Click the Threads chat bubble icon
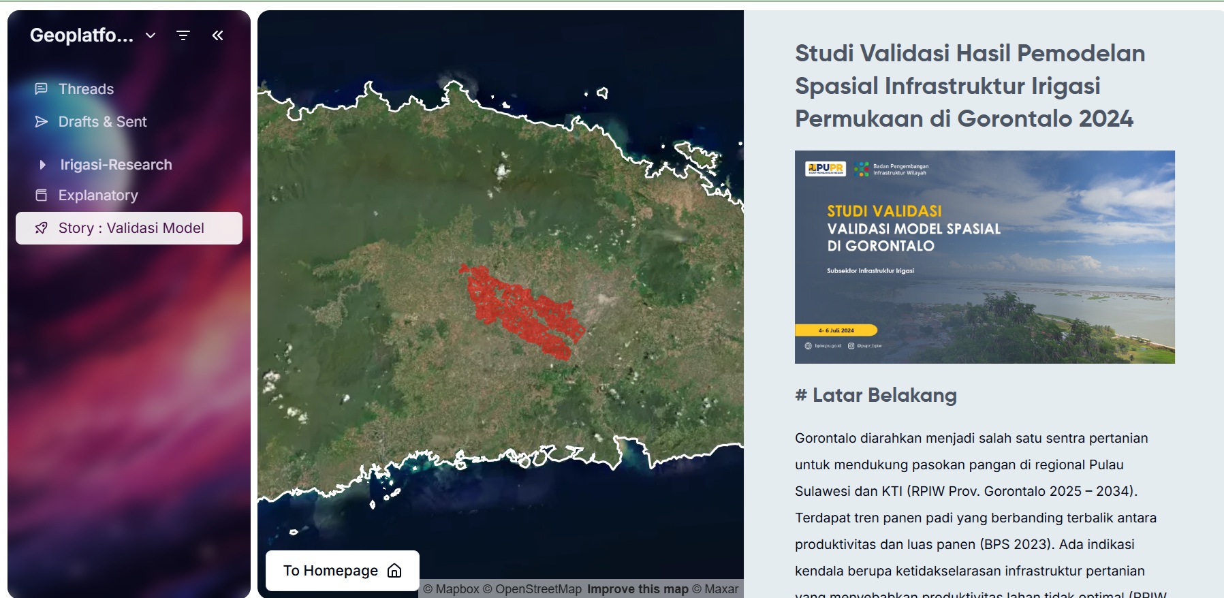The width and height of the screenshot is (1224, 598). (x=42, y=89)
